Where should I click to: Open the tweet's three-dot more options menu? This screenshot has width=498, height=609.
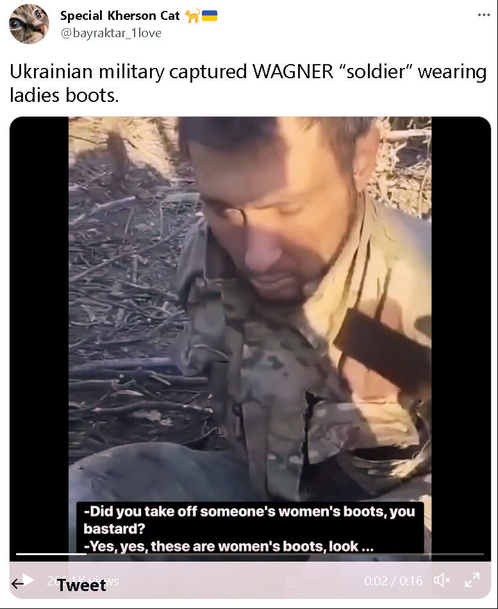(484, 15)
